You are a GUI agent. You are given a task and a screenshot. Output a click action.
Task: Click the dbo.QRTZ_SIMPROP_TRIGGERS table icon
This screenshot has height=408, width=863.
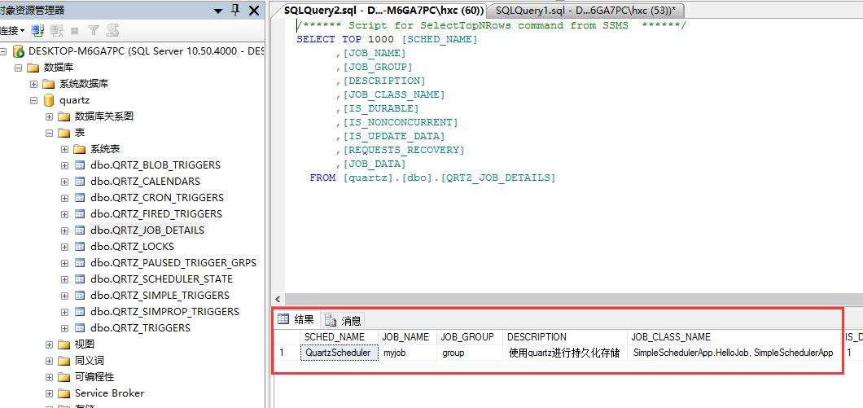[x=80, y=312]
